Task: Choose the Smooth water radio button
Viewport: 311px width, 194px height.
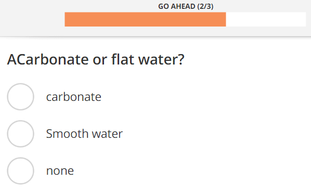Action: (20, 134)
